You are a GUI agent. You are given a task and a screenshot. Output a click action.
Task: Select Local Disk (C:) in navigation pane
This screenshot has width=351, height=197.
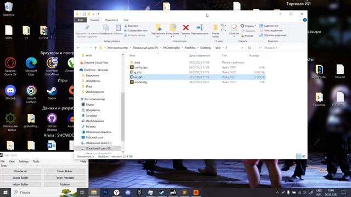(x=98, y=143)
